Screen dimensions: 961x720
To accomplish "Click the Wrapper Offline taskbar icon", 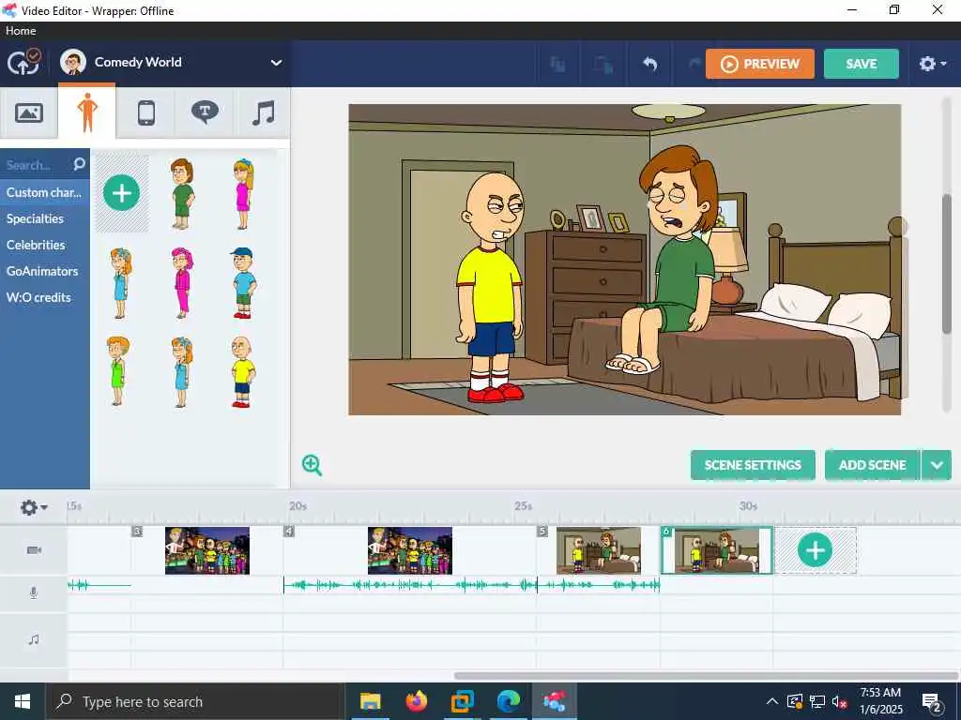I will point(554,701).
